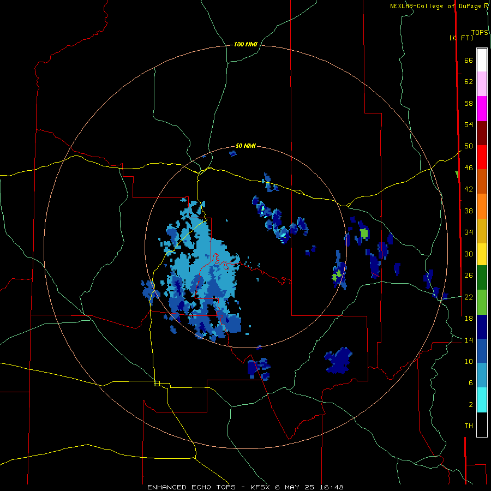Click the legend value '62'
Screen dimensions: 491x491
point(469,82)
